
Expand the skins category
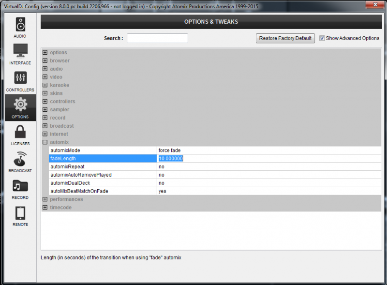[x=45, y=93]
